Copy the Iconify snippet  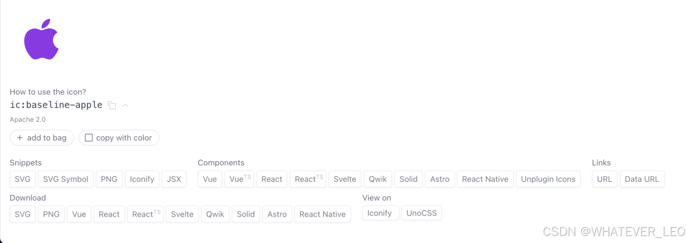142,179
